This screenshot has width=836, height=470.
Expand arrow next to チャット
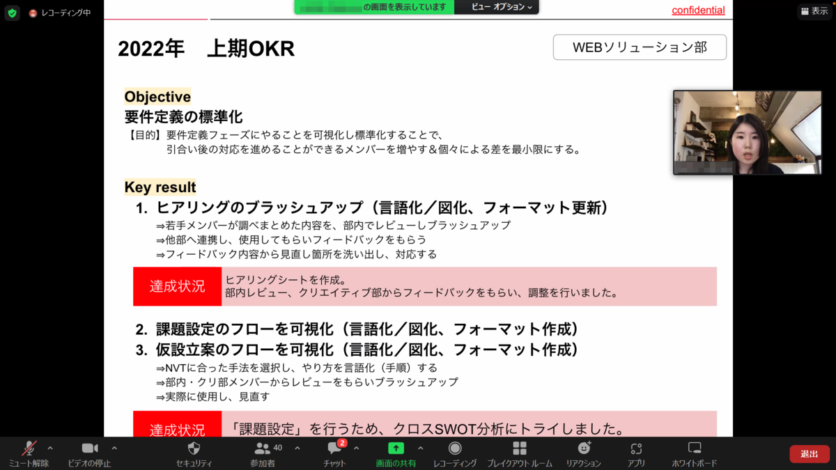[x=357, y=448]
